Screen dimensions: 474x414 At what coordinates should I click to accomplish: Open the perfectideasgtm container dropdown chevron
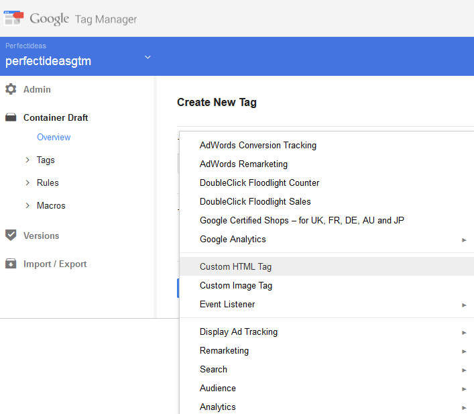click(147, 57)
